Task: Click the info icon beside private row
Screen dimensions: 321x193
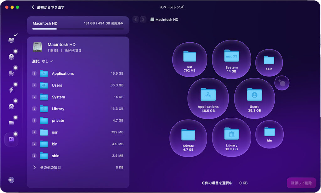Action: (x=34, y=120)
